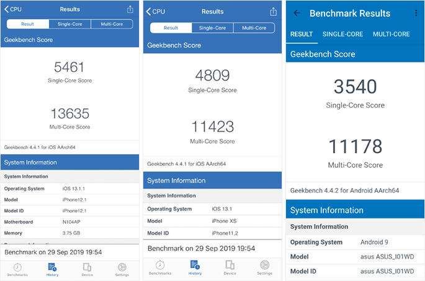Tap the 3540 single-core score

click(x=355, y=87)
